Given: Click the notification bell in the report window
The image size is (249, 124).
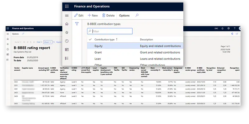Looking at the screenshot, I should [x=223, y=29].
